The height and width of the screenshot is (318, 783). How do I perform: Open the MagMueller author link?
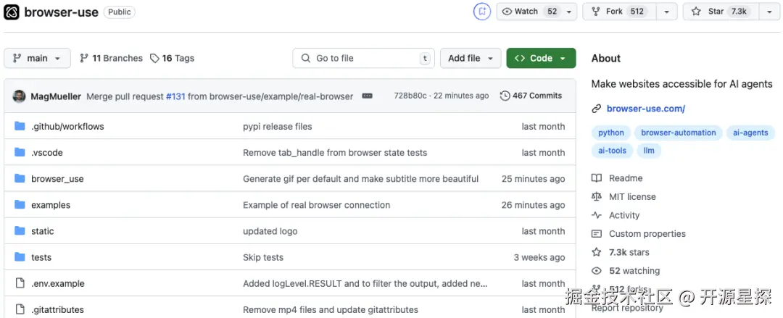(x=56, y=96)
